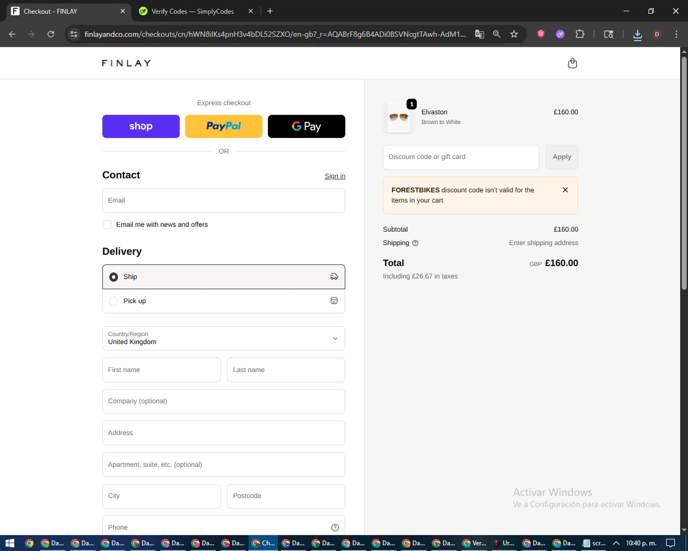Open the red shield extension icon

pyautogui.click(x=541, y=34)
